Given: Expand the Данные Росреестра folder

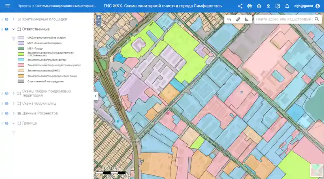Looking at the screenshot, I should click(x=14, y=113).
